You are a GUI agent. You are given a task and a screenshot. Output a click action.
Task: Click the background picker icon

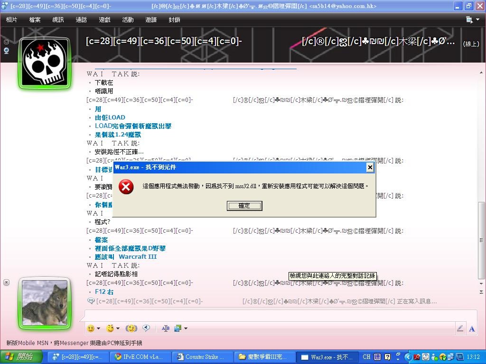pyautogui.click(x=178, y=328)
